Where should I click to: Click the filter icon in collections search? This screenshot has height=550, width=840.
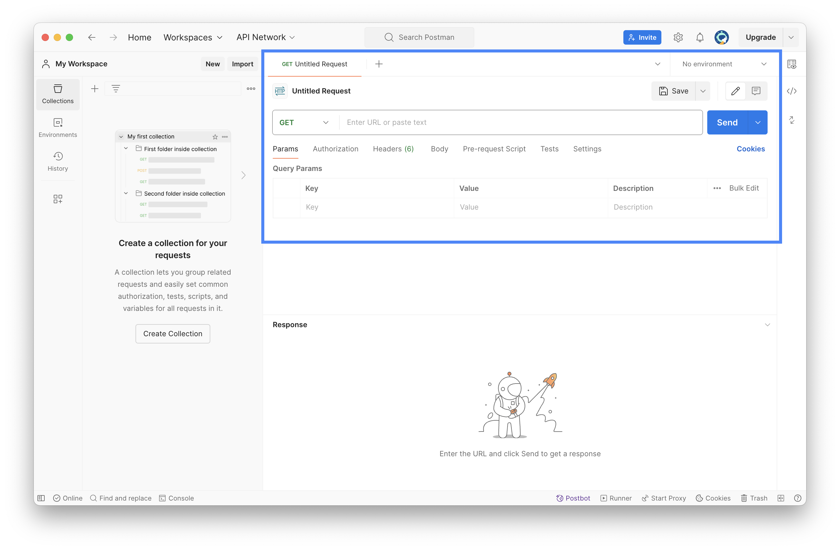pyautogui.click(x=116, y=89)
